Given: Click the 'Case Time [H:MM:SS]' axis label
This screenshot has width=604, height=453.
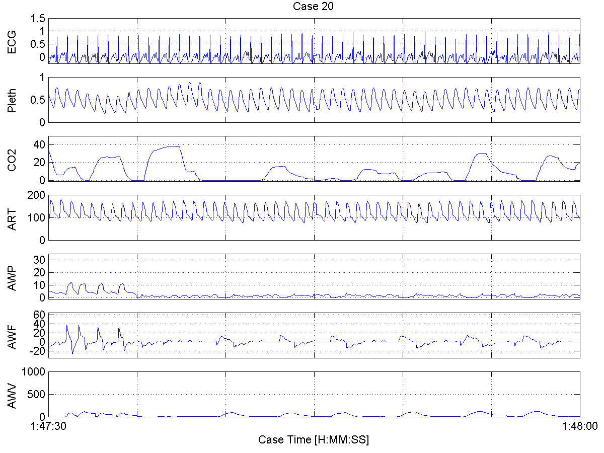Looking at the screenshot, I should point(314,439).
